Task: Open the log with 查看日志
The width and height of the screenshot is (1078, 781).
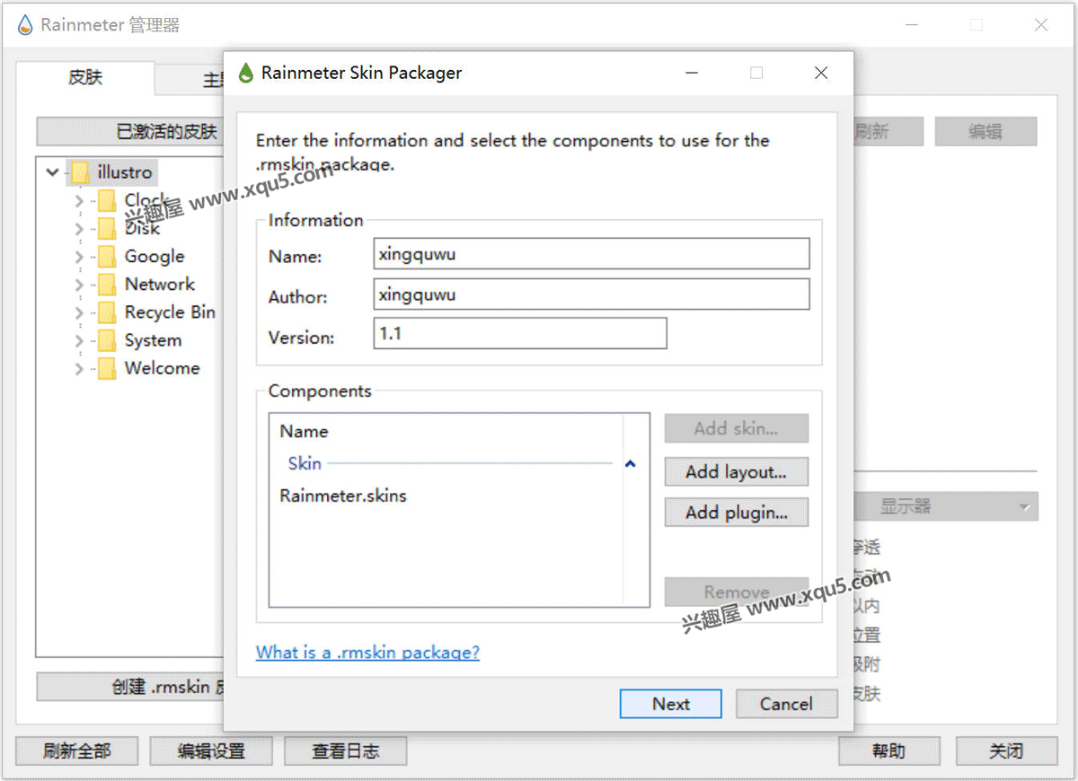Action: [346, 751]
